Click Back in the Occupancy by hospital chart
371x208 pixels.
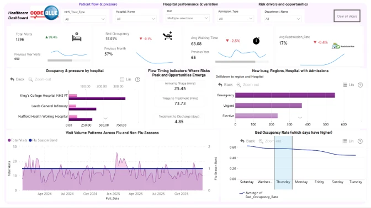click(17, 79)
